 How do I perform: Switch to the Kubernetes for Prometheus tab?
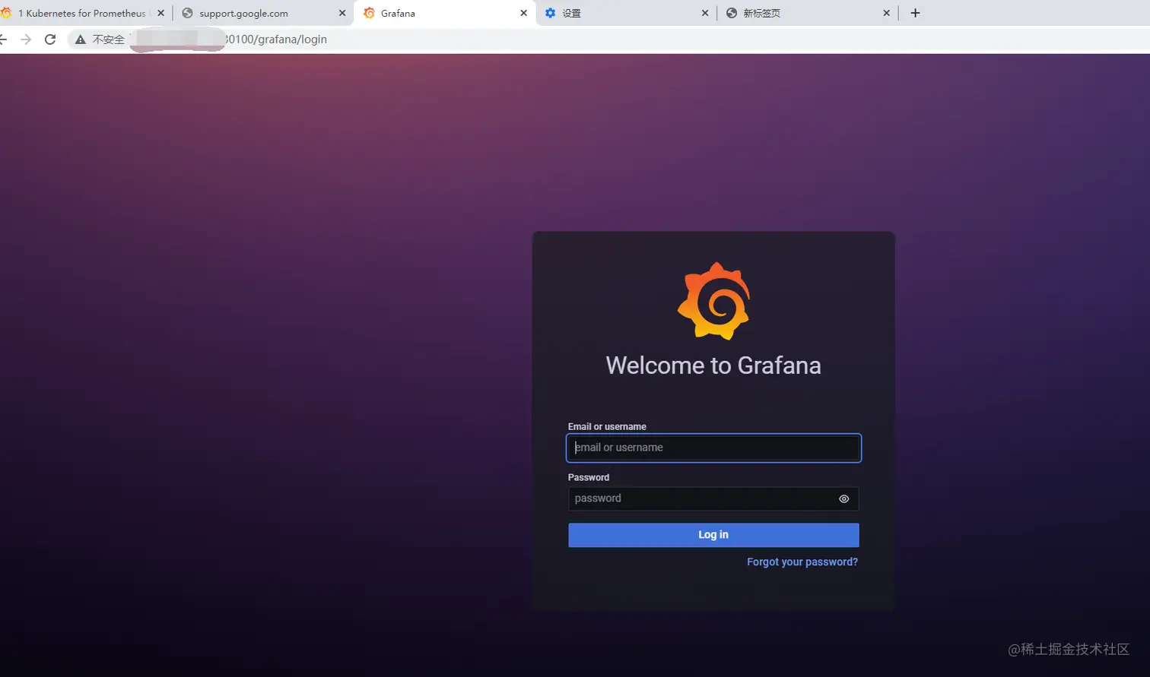click(x=82, y=13)
